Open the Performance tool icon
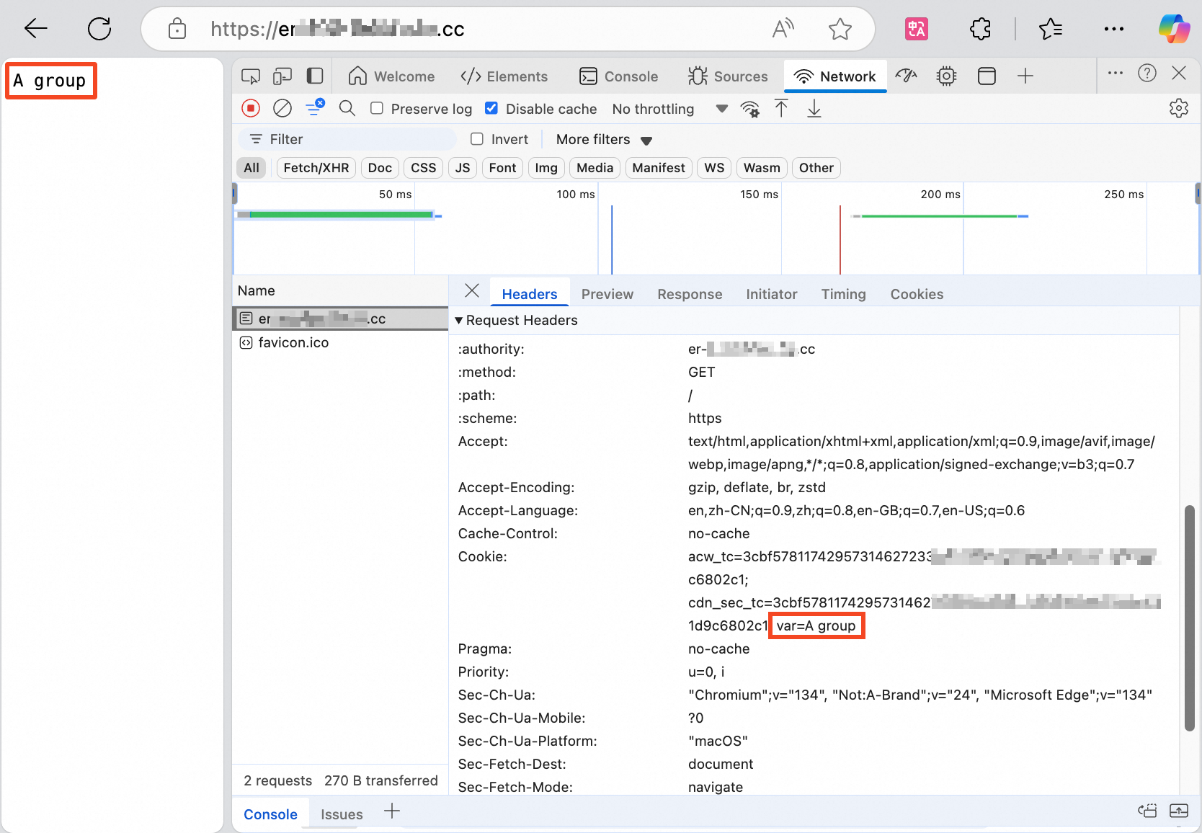 [907, 76]
